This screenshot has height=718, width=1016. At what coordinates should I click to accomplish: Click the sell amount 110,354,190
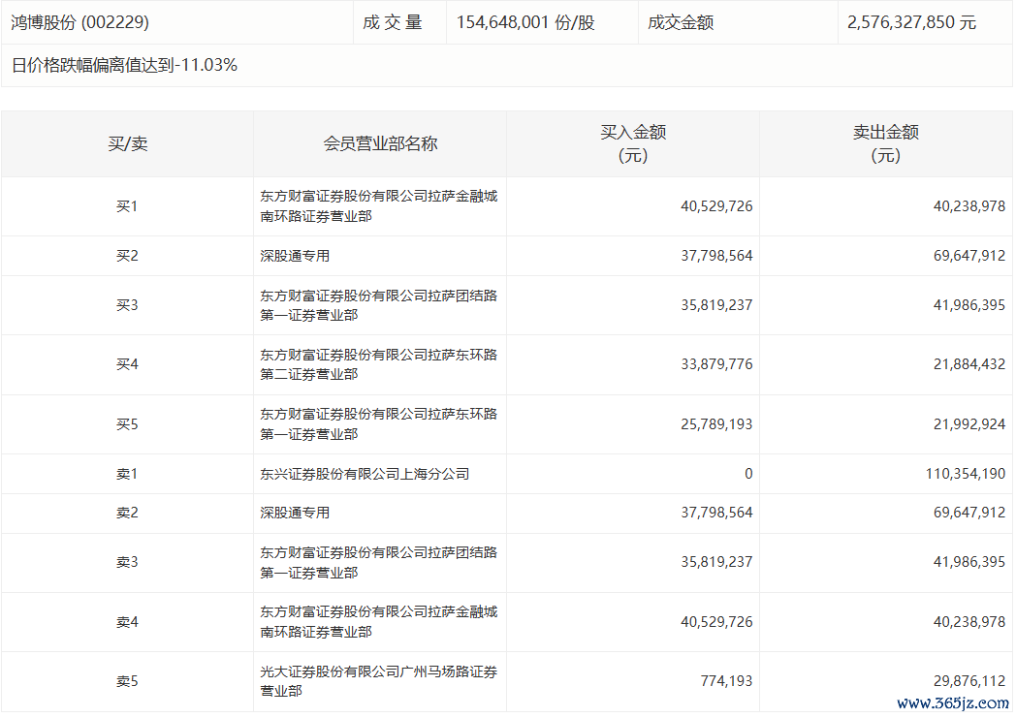point(966,474)
